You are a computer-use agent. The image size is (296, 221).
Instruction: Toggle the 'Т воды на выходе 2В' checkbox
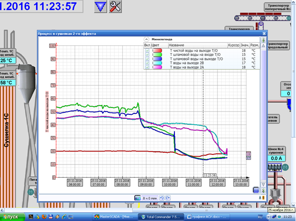pyautogui.click(x=147, y=62)
